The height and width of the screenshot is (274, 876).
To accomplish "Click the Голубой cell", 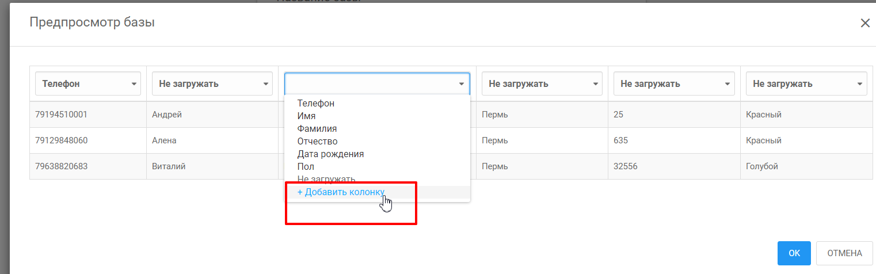I will 762,166.
